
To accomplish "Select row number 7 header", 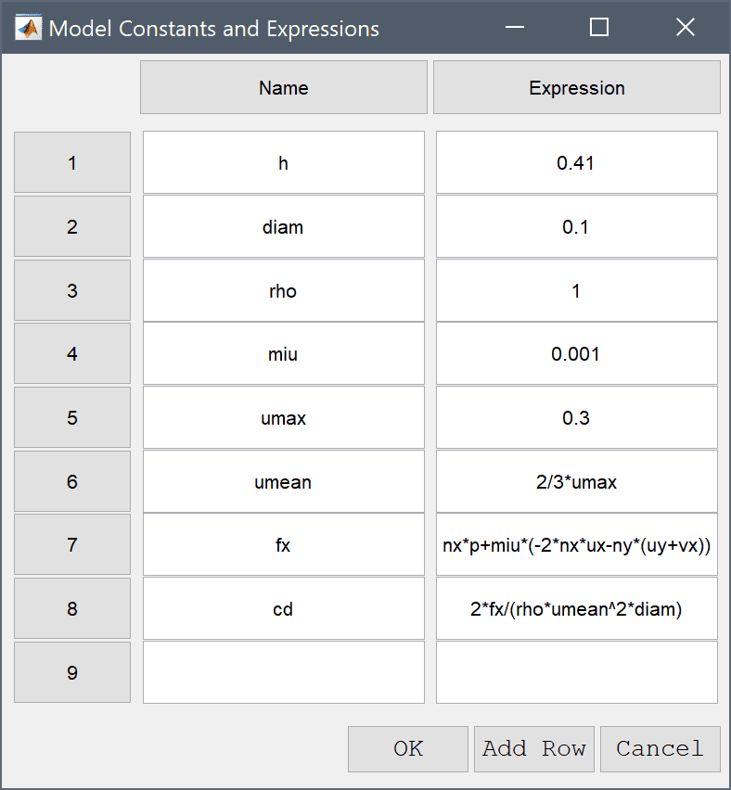I will pyautogui.click(x=72, y=544).
